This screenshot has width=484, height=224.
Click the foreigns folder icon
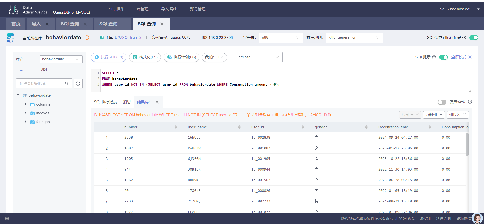coord(33,122)
